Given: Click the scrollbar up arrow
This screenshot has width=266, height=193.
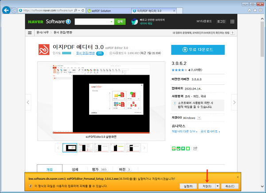Looking at the screenshot, I should 262,19.
